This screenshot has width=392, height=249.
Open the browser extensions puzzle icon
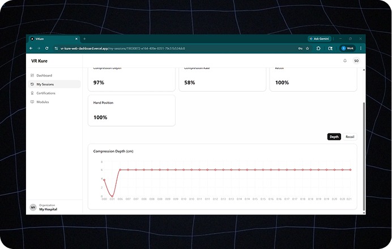coord(318,49)
